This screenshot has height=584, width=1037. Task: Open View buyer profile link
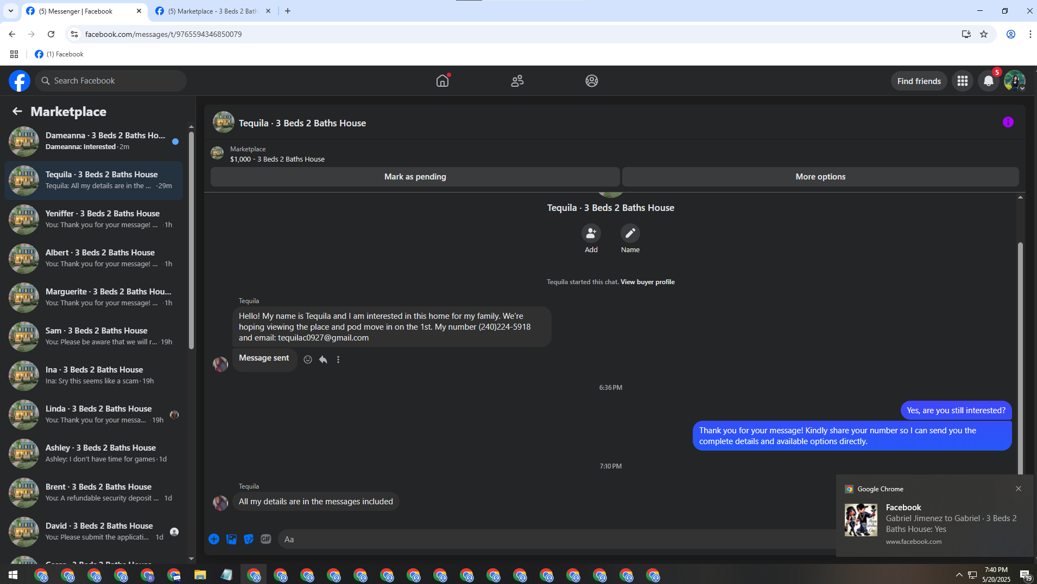click(648, 282)
